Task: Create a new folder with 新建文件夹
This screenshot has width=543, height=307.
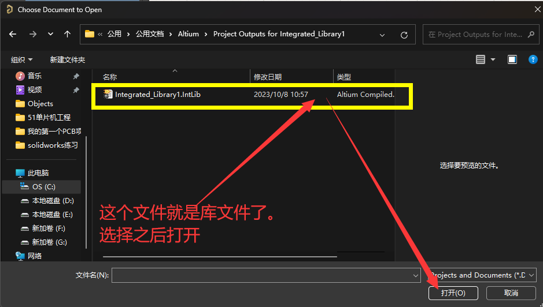Action: coord(68,60)
